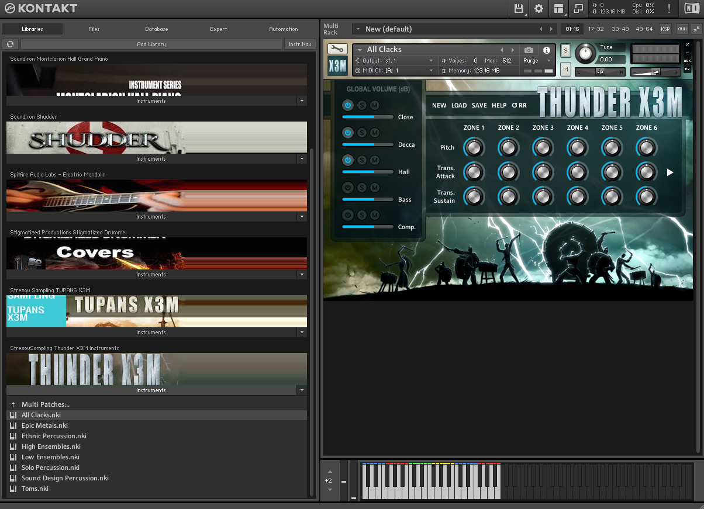Show next zones with the right arrow
The width and height of the screenshot is (704, 509).
pyautogui.click(x=670, y=172)
